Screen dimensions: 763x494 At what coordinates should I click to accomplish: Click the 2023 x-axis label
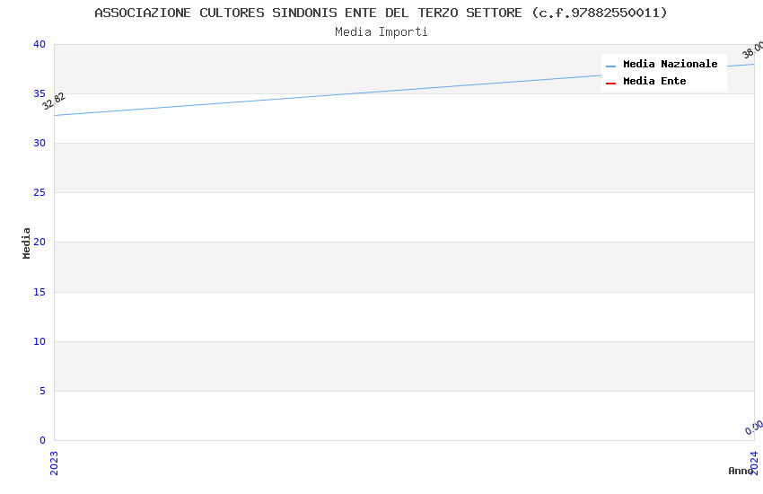54,463
